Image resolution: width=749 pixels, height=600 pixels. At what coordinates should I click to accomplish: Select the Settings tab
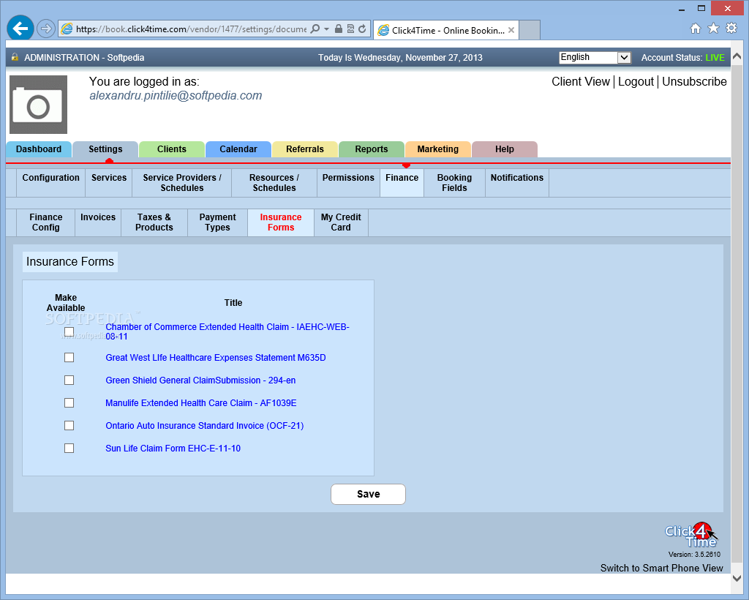coord(105,149)
